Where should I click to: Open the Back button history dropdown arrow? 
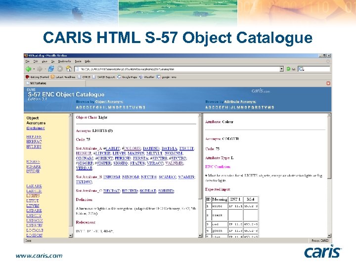pyautogui.click(x=34, y=69)
